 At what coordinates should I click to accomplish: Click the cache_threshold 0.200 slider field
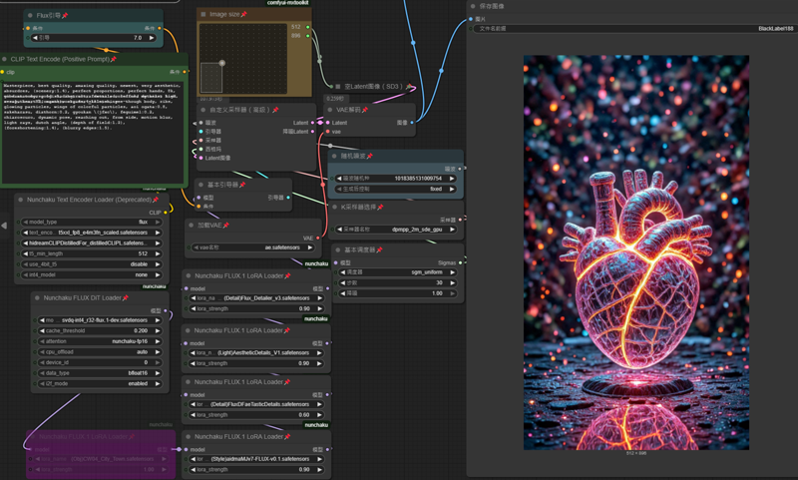[100, 329]
